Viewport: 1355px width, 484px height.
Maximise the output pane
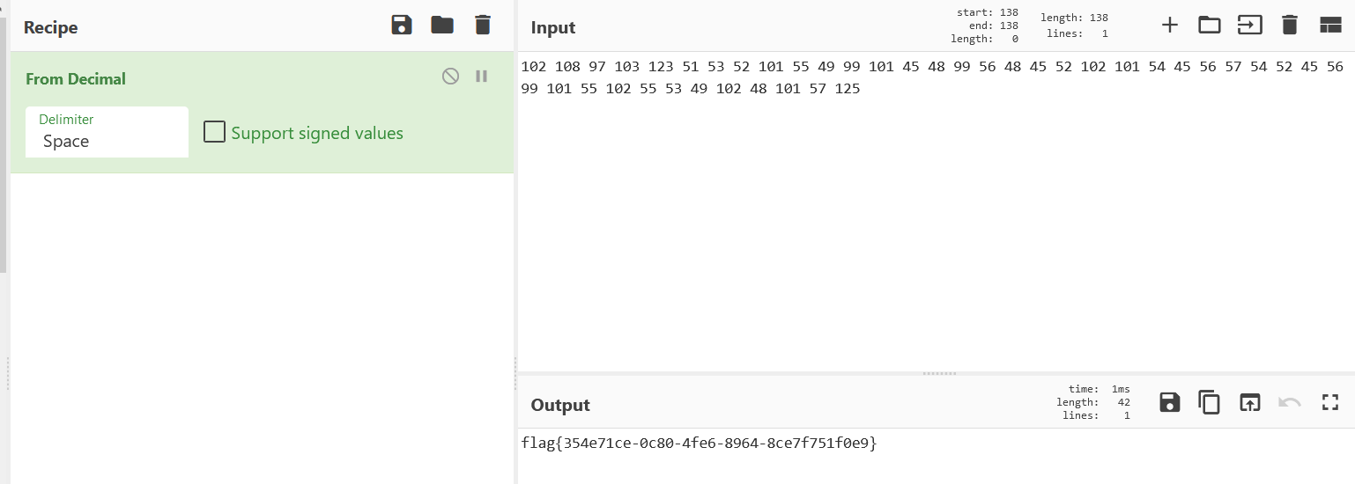pyautogui.click(x=1330, y=402)
